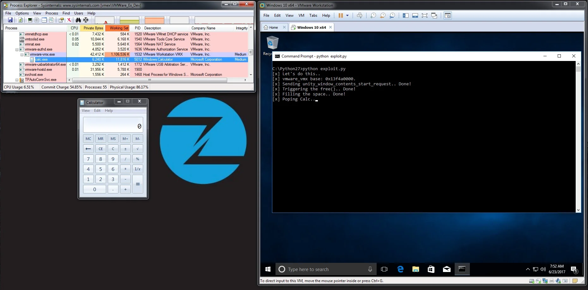The image size is (588, 290).
Task: Click the Windows Start button in the guest
Action: point(268,269)
